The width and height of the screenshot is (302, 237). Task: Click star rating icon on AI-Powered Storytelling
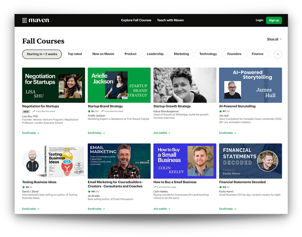coord(221,111)
